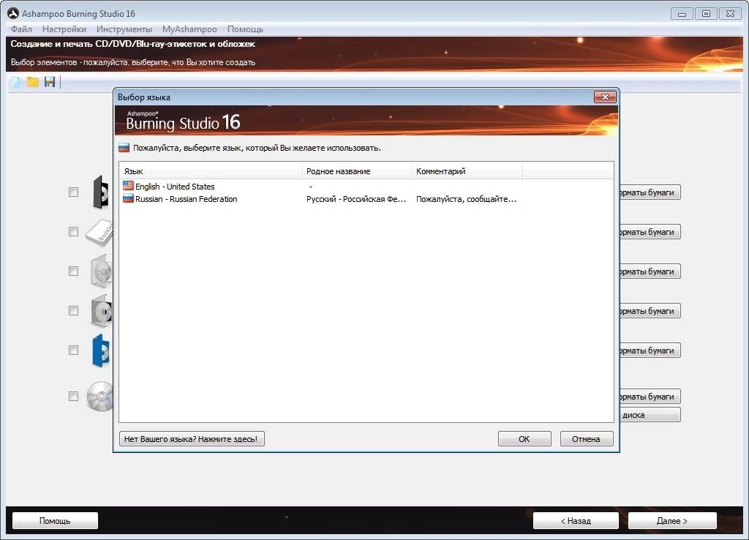This screenshot has width=749, height=540.
Task: Click paper formats button beside the silver disc
Action: click(x=650, y=397)
